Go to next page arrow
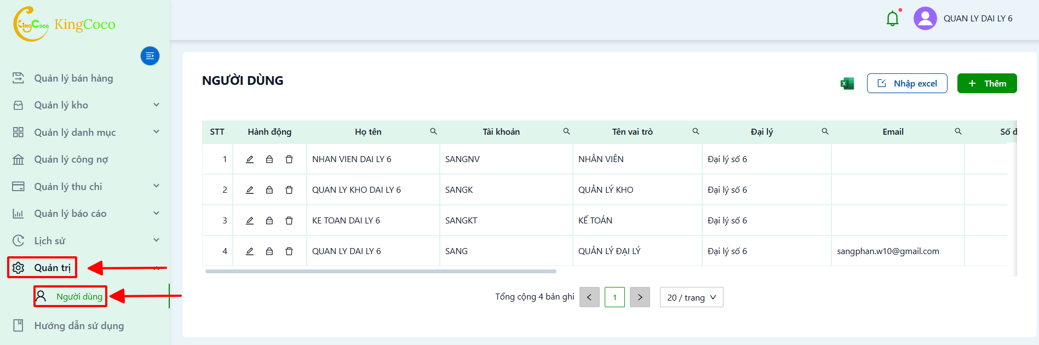 coord(640,297)
